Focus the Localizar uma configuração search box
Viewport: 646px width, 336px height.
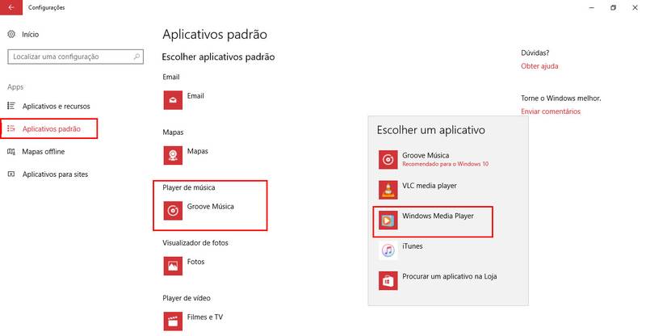point(75,57)
